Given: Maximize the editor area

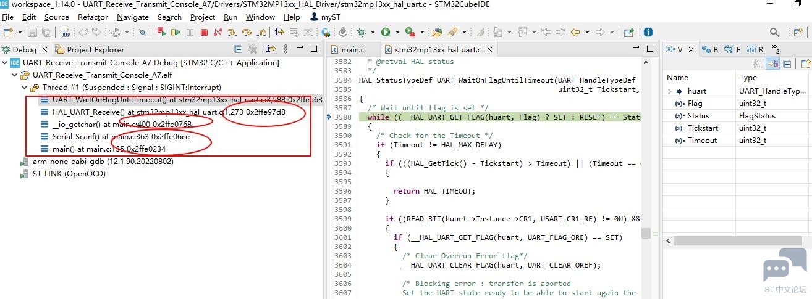Looking at the screenshot, I should click(x=650, y=49).
